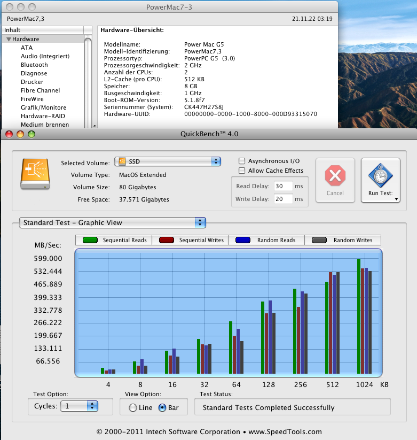The width and height of the screenshot is (417, 440).
Task: Select Hardware-RAID in the hardware list
Action: pyautogui.click(x=43, y=116)
